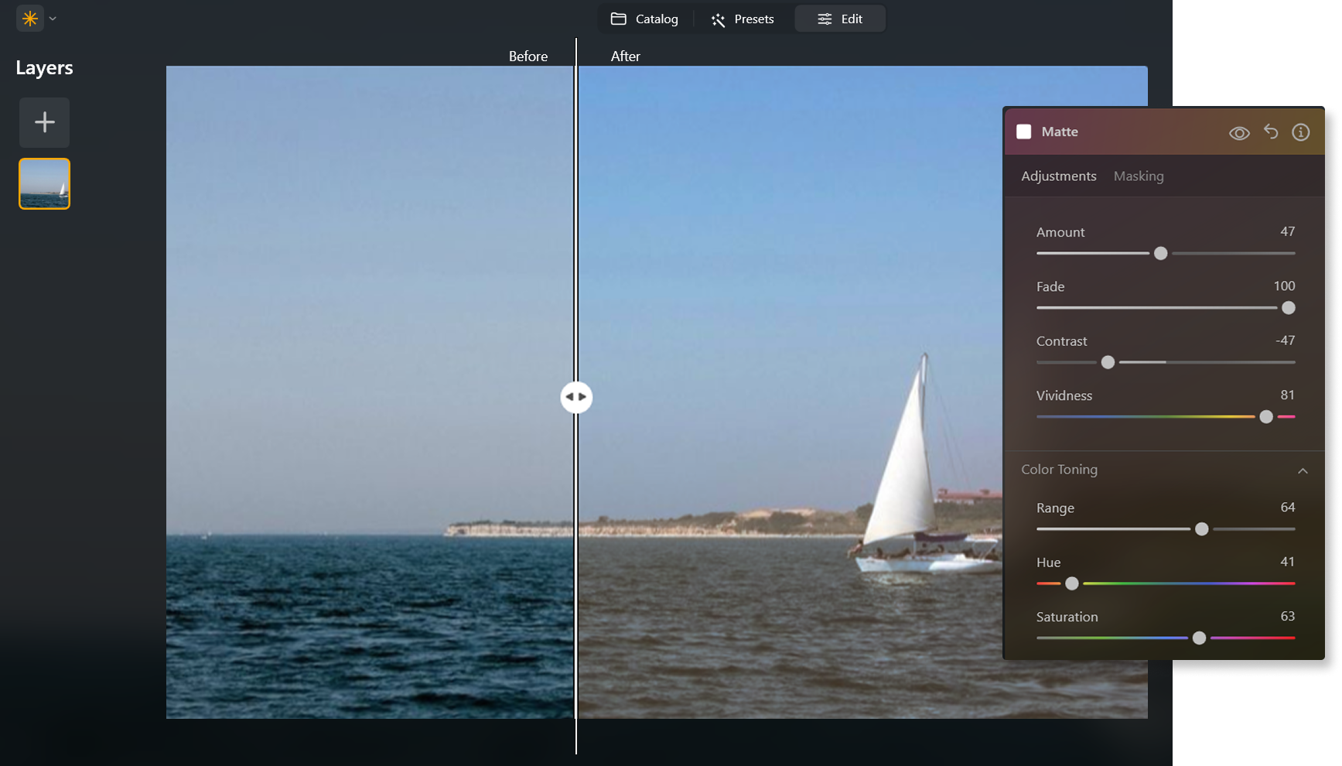Select the Edit tab
1342x766 pixels.
[840, 19]
